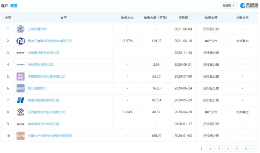Viewport: 260px width, 153px height.
Task: Open 中铝智能科技发展有限公司 link
Action: pos(46,76)
